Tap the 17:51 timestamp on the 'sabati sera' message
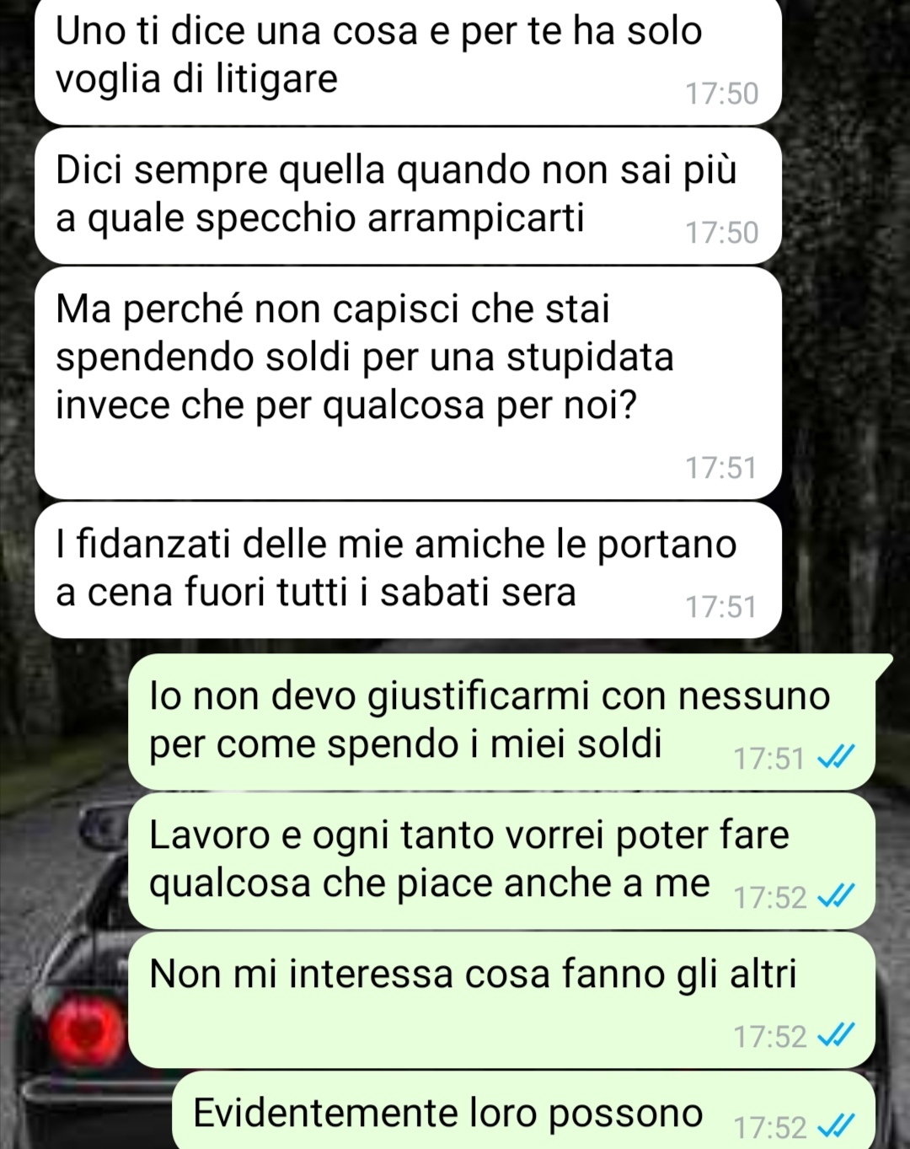 [x=721, y=607]
